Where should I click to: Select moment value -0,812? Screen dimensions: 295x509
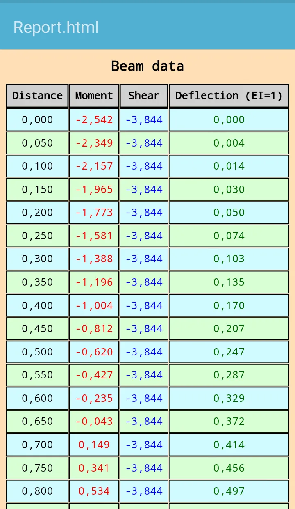click(x=94, y=329)
